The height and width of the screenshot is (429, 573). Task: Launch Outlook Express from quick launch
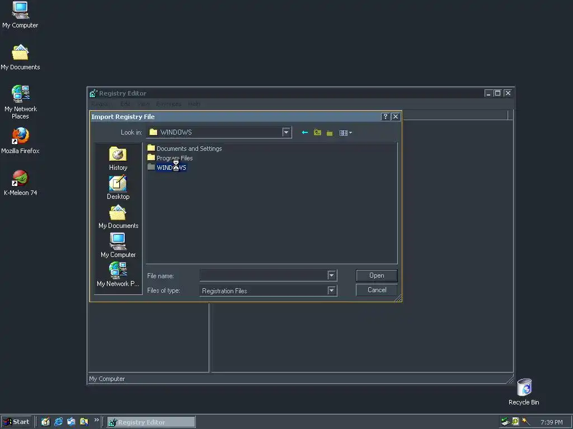click(x=71, y=422)
